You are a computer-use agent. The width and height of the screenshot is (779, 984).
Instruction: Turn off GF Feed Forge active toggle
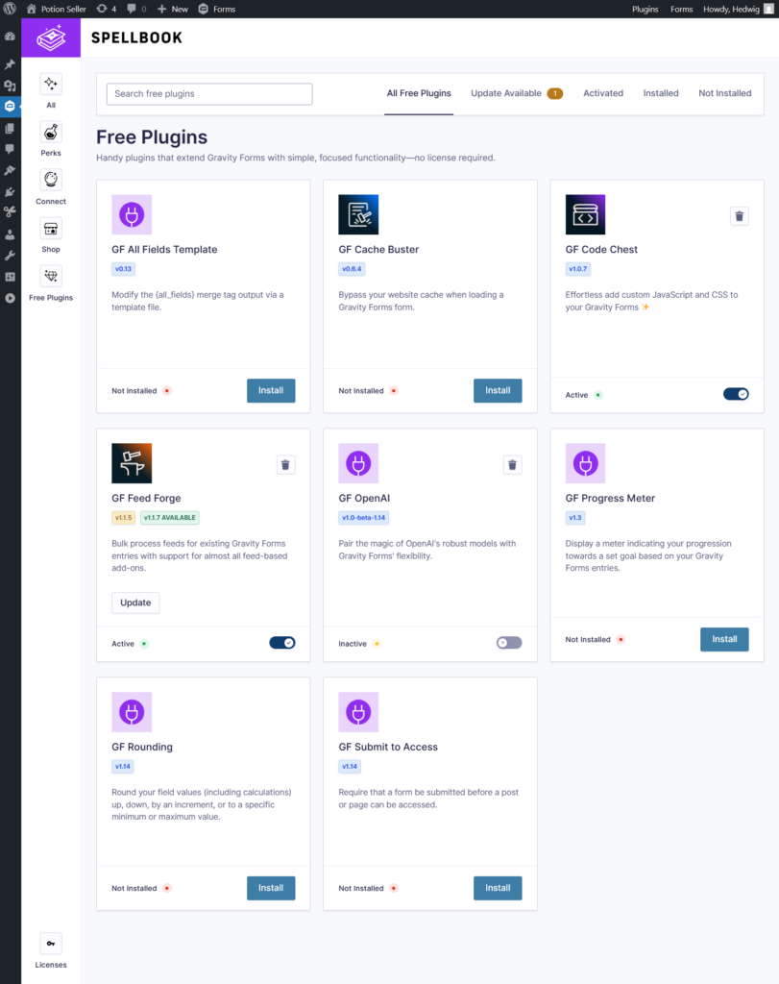point(282,643)
